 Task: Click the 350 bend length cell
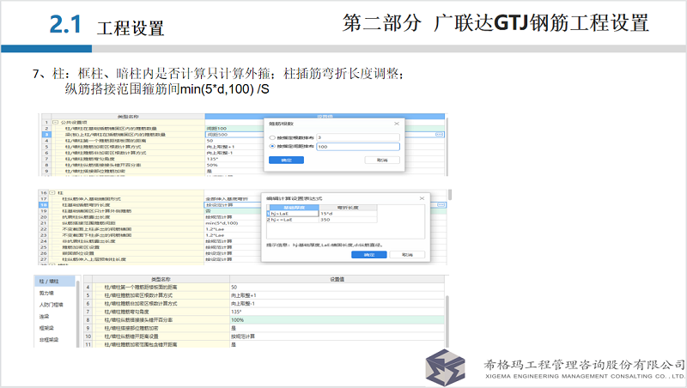tap(348, 220)
